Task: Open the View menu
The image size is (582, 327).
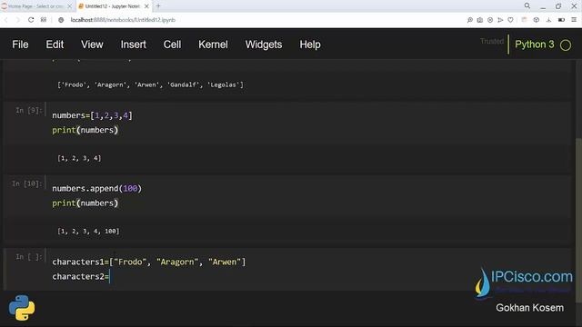Action: pyautogui.click(x=92, y=45)
